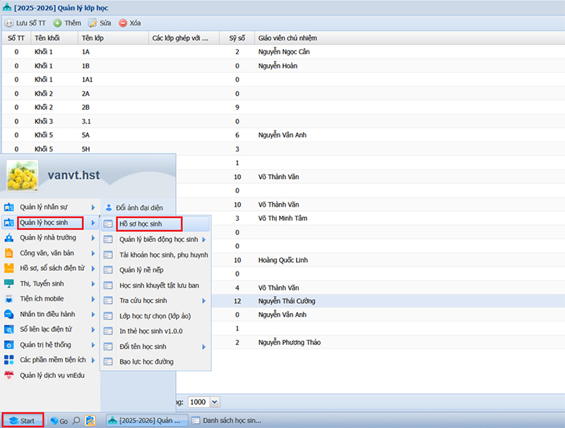Viewport: 565px width, 428px height.
Task: Click the Sổ liên lạc điện tử icon
Action: [x=9, y=329]
